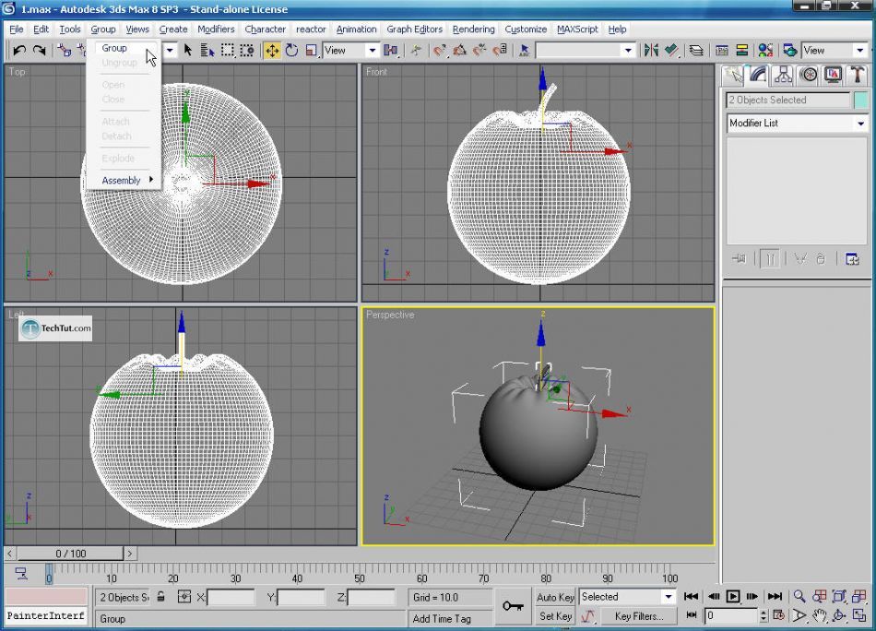Open reference coordinate system View dropdown

(350, 51)
